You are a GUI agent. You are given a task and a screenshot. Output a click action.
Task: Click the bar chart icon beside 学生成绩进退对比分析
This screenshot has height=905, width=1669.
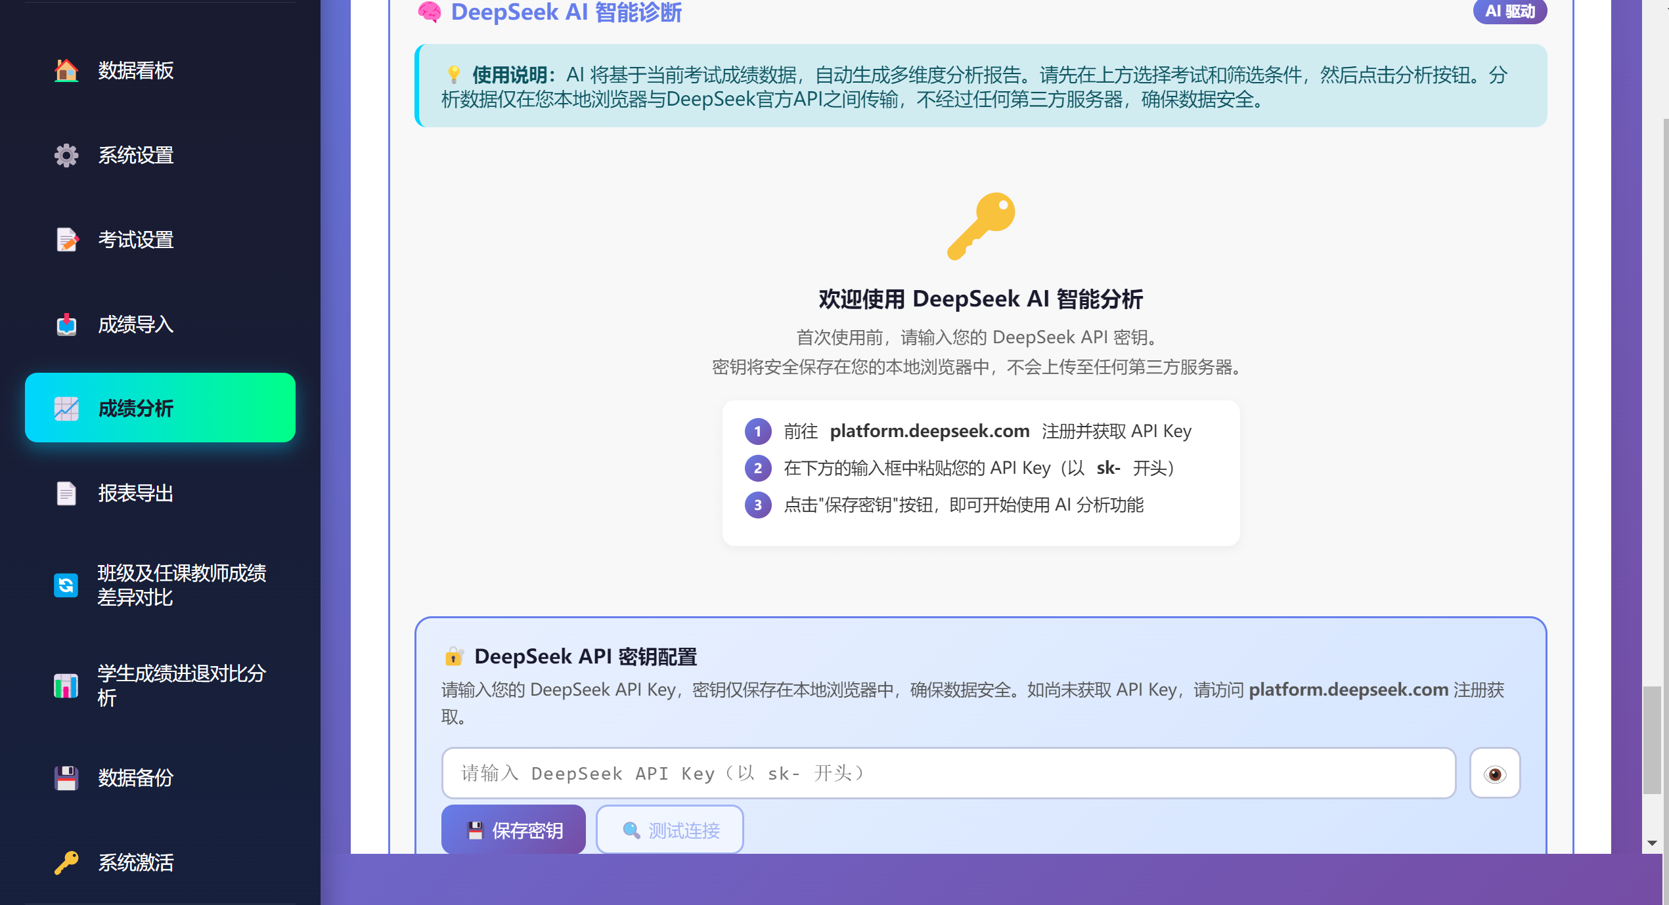pos(66,686)
